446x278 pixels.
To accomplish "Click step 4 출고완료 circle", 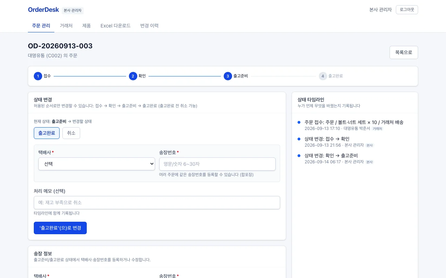I will (x=323, y=76).
